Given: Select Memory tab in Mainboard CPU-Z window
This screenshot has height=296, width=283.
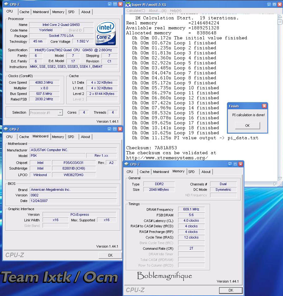Looking at the screenshot, I should tap(58, 137).
